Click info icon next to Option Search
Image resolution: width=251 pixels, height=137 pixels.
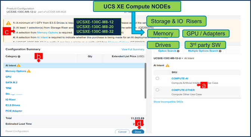point(178,51)
